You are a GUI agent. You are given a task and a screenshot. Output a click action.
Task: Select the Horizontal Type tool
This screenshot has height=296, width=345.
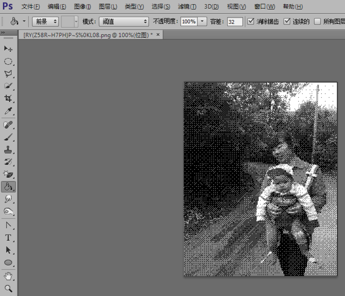click(x=8, y=237)
